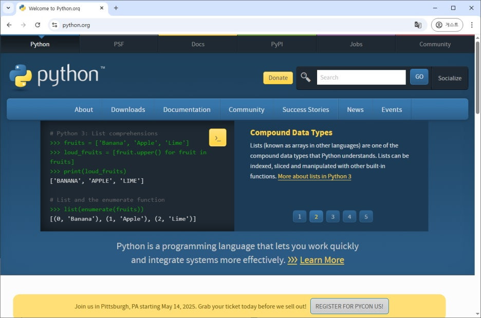This screenshot has width=481, height=318.
Task: Show slide 4 of the code carousel
Action: [349, 216]
